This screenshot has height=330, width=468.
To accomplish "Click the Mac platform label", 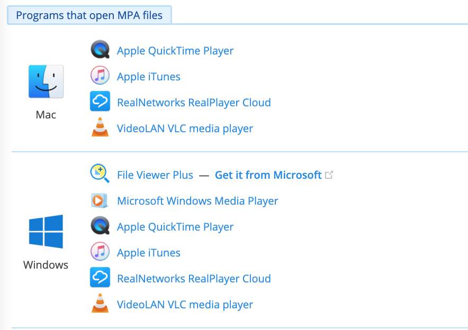I will [46, 115].
